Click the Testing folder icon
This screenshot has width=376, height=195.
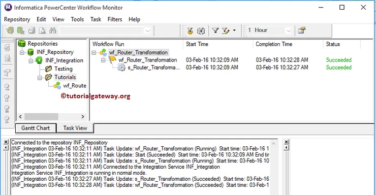pyautogui.click(x=48, y=69)
